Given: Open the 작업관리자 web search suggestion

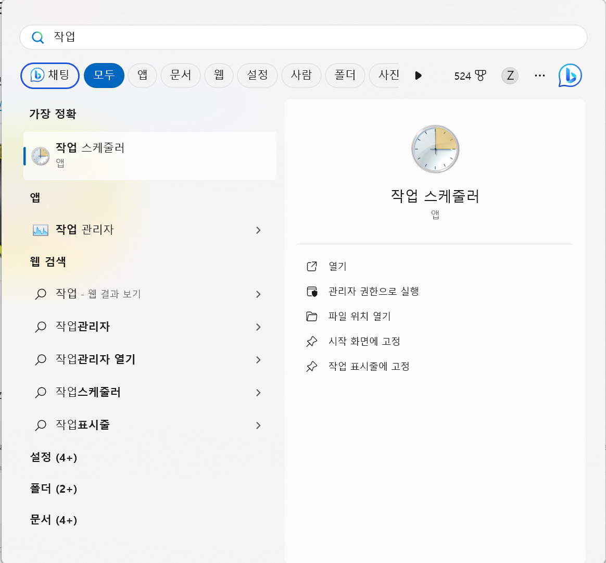Looking at the screenshot, I should (150, 327).
